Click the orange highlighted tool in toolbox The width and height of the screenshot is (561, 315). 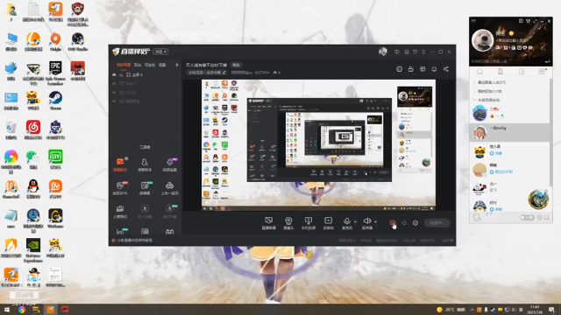click(120, 164)
